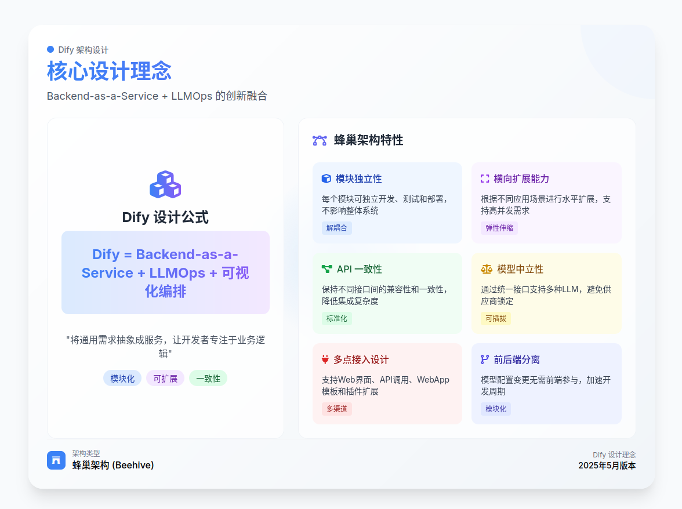Viewport: 682px width, 509px height.
Task: Click the 模型中立性 card title
Action: 520,269
